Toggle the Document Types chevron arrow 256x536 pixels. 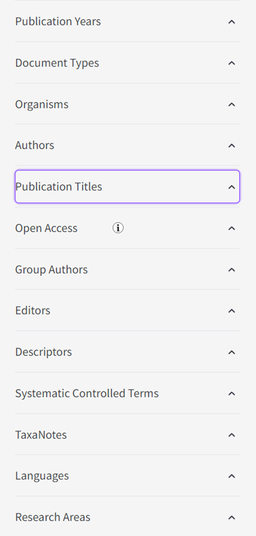232,63
